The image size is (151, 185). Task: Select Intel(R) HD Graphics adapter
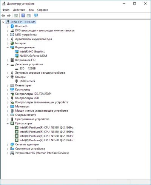[32, 52]
